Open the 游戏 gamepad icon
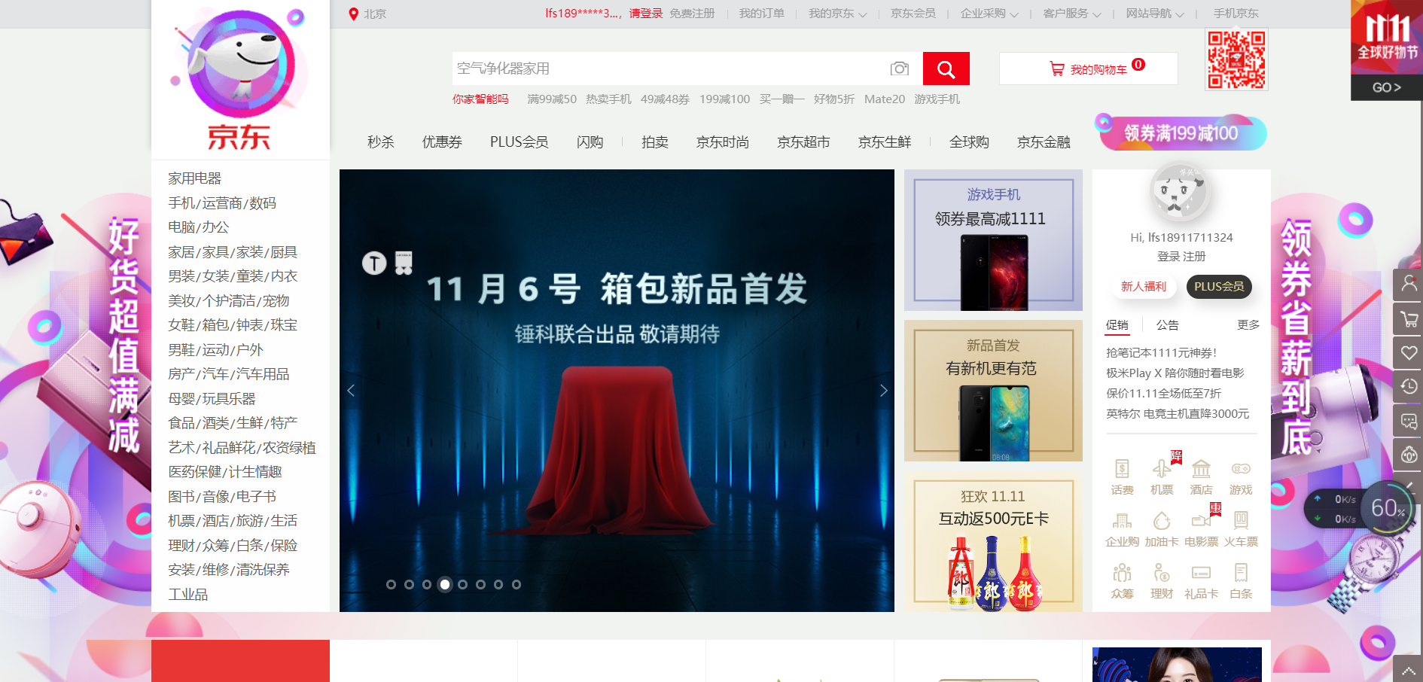The height and width of the screenshot is (682, 1423). (1241, 469)
